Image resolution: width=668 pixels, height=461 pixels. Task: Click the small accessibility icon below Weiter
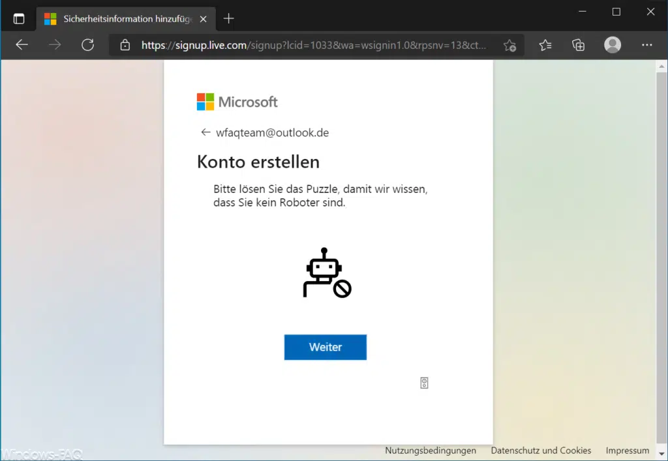(x=424, y=383)
